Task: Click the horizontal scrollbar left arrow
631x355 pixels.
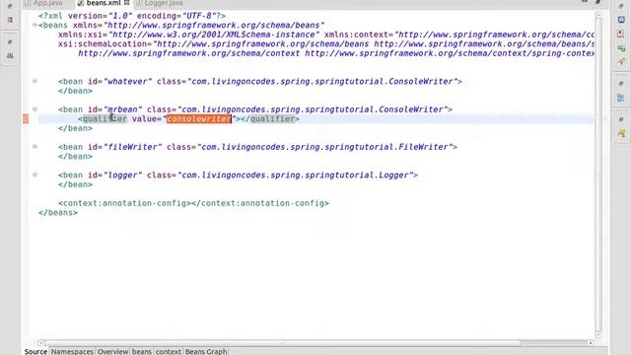Action: pos(40,343)
